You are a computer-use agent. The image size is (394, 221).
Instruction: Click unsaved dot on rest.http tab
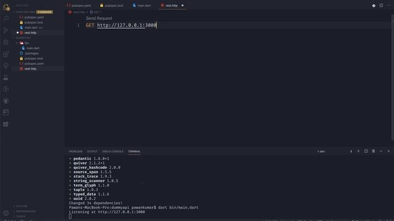coord(182,6)
